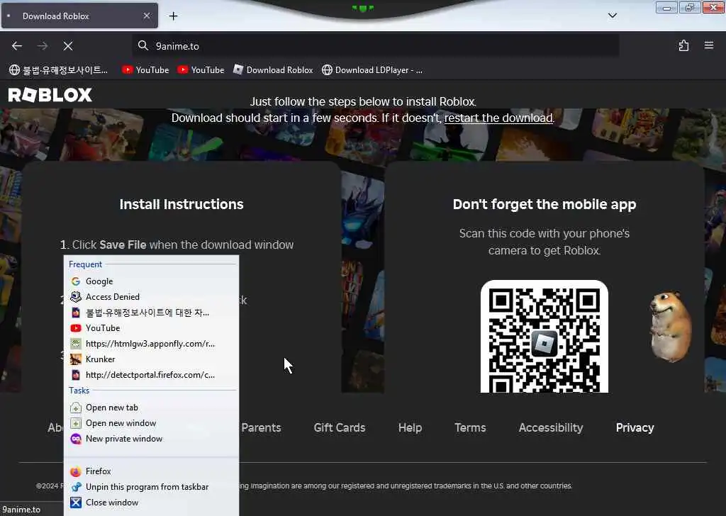726x516 pixels.
Task: Click the search magnifier in address bar
Action: point(143,45)
